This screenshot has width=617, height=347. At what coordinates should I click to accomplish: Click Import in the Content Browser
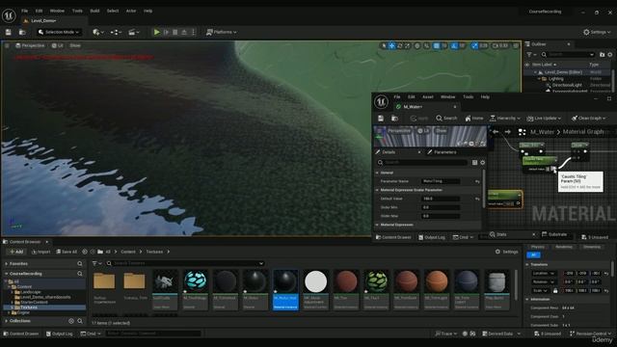tap(40, 252)
